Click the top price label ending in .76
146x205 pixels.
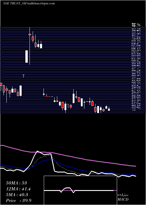coord(136,25)
